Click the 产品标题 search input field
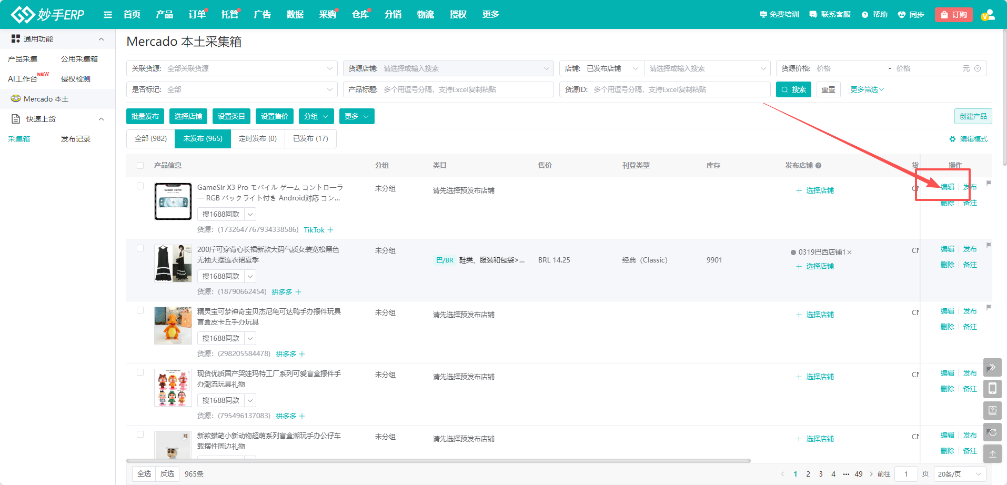 click(x=466, y=89)
